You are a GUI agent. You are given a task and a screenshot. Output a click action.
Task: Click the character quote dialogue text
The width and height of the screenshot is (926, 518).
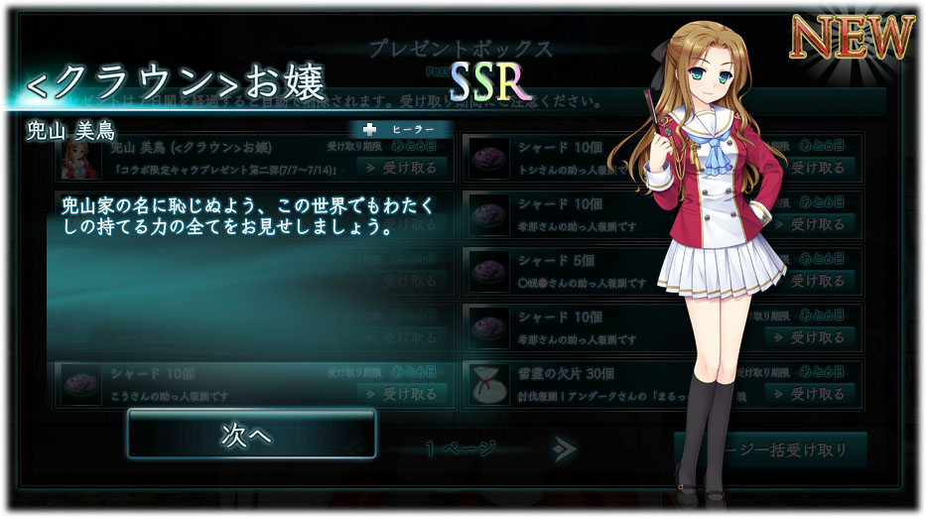(248, 216)
